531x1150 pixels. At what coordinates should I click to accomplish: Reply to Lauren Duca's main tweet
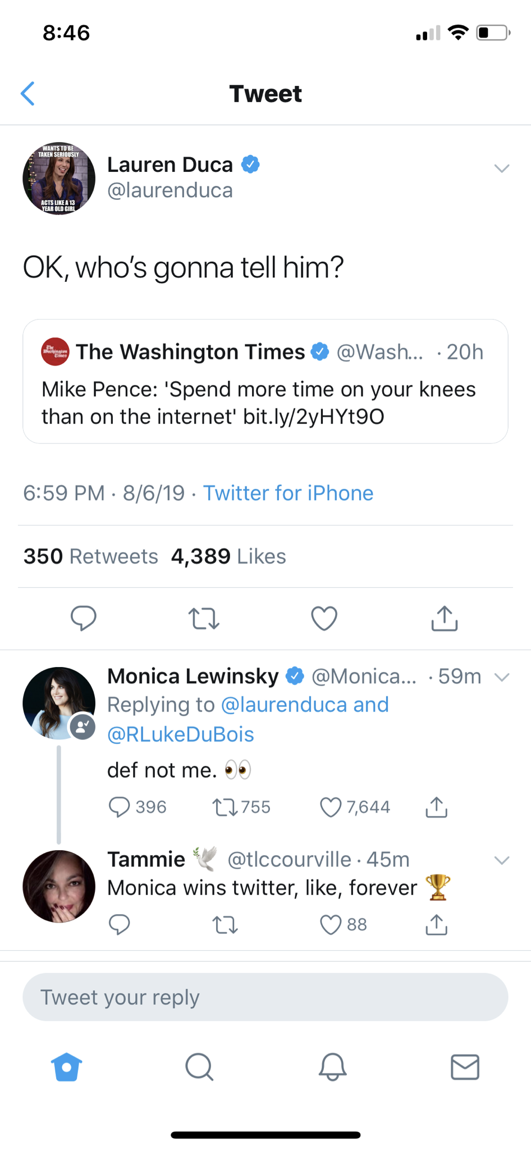coord(84,618)
